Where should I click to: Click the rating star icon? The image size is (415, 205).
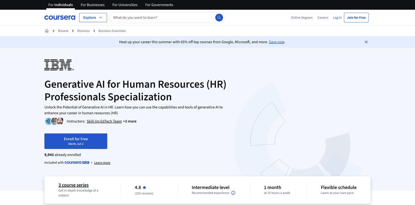coord(144,187)
